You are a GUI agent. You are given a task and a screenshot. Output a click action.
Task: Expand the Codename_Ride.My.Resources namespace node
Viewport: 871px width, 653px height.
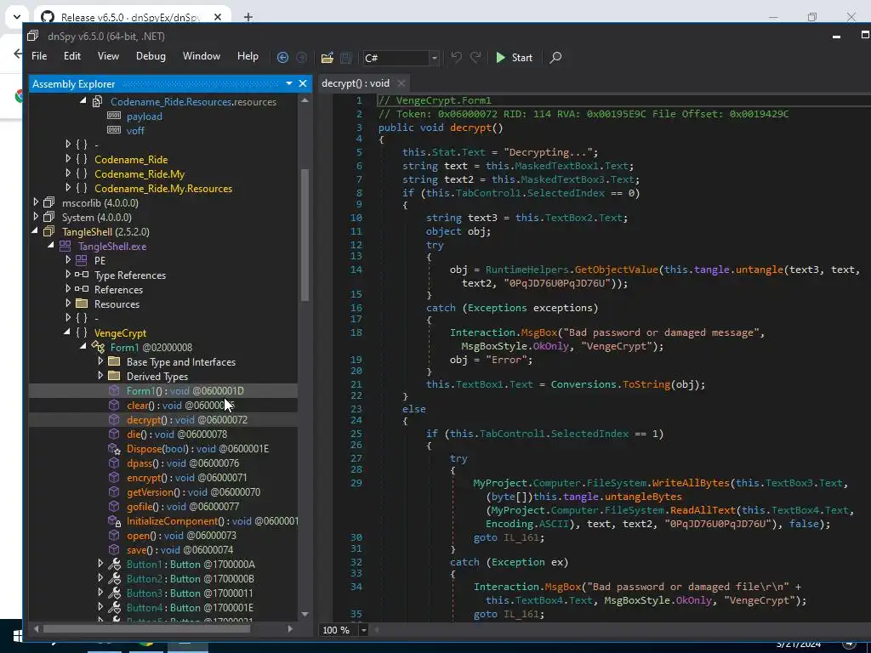click(x=68, y=188)
